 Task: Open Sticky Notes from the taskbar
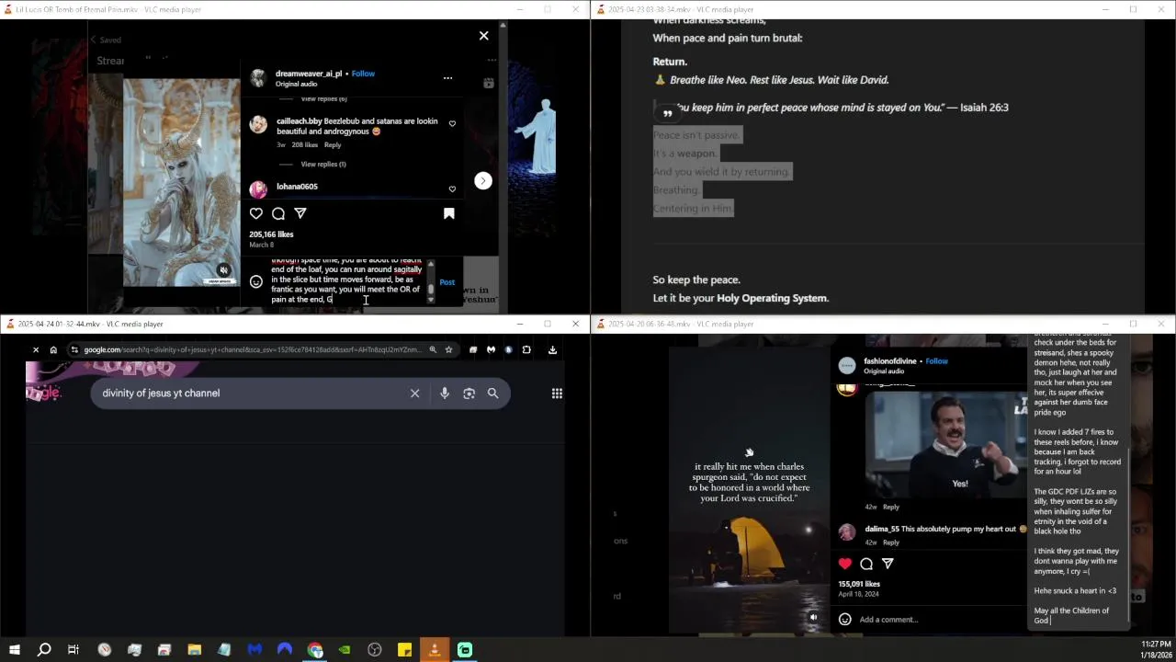click(404, 650)
